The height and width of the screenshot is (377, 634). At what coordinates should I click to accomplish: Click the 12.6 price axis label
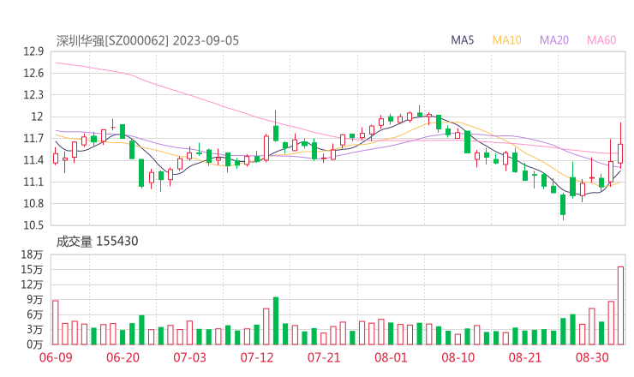[x=33, y=73]
